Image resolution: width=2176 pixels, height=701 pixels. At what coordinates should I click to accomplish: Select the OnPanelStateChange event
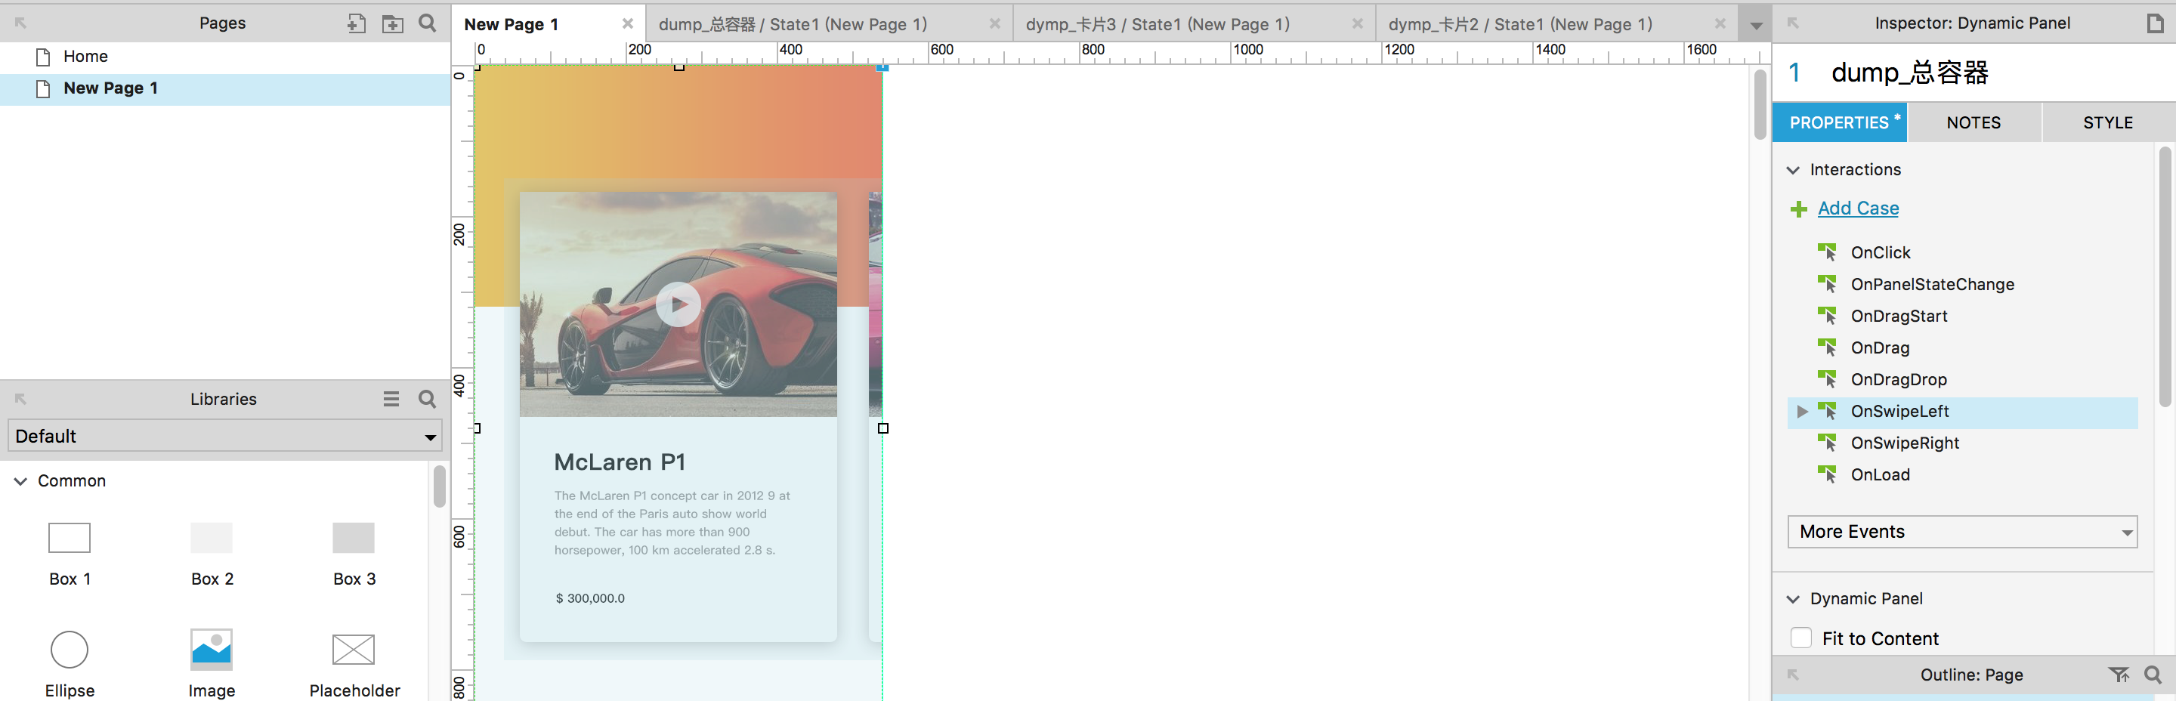[x=1933, y=285]
